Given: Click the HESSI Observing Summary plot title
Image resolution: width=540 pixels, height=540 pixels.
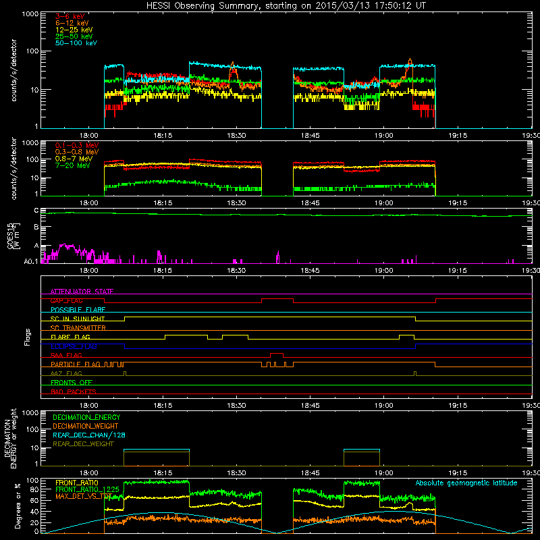Looking at the screenshot, I should click(x=286, y=6).
